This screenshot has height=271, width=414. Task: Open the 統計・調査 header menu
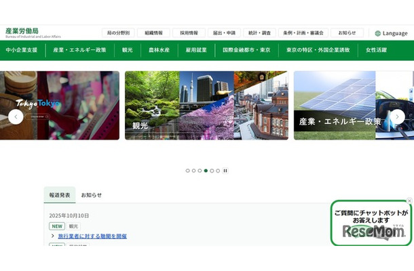pyautogui.click(x=259, y=33)
